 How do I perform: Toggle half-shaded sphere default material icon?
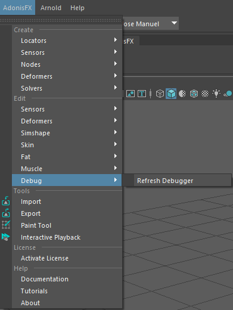182,94
